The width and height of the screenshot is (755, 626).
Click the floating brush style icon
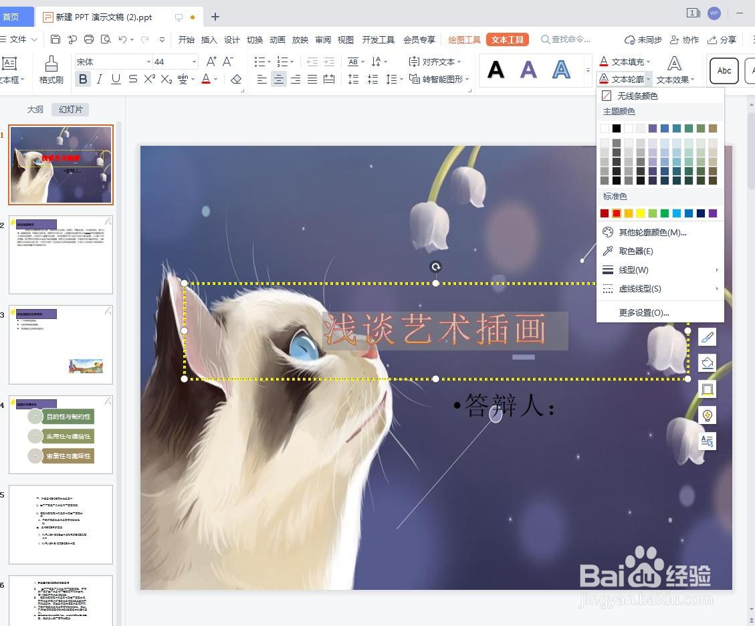click(707, 337)
